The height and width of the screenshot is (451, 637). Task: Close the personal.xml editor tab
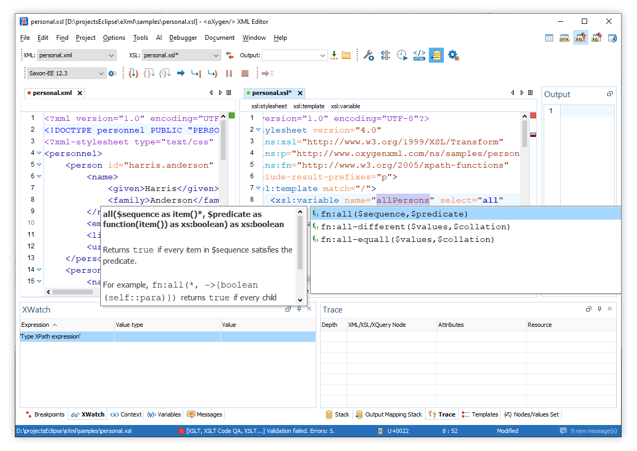coord(80,93)
